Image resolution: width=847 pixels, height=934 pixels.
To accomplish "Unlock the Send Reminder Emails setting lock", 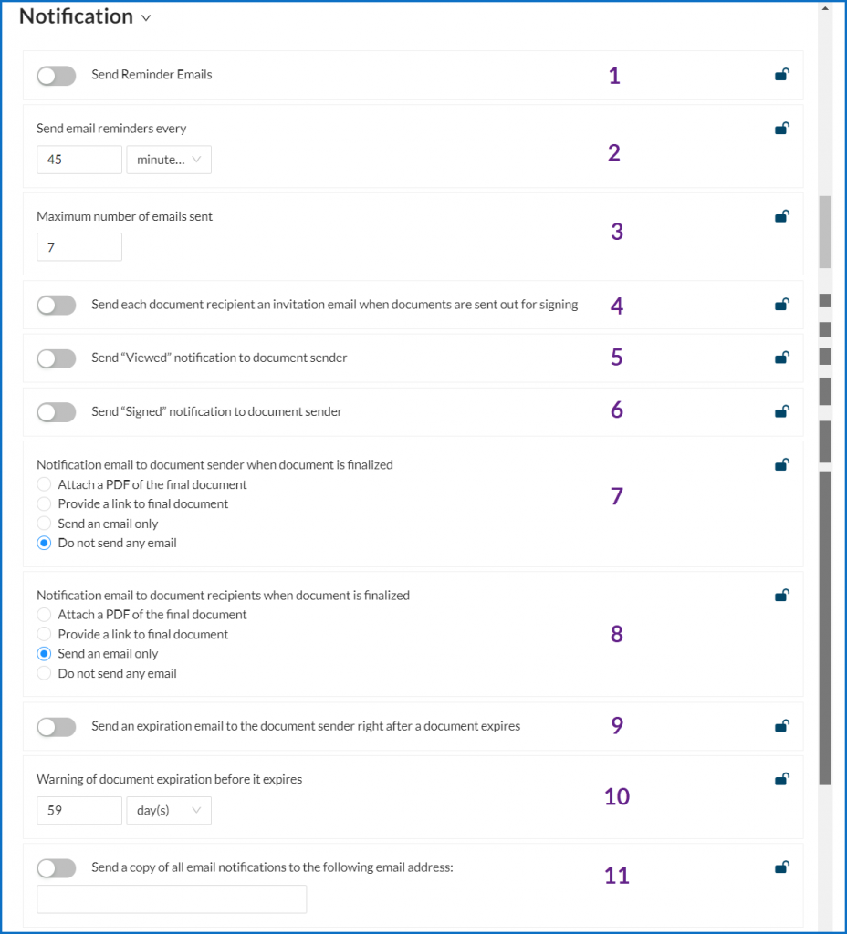I will click(x=781, y=75).
